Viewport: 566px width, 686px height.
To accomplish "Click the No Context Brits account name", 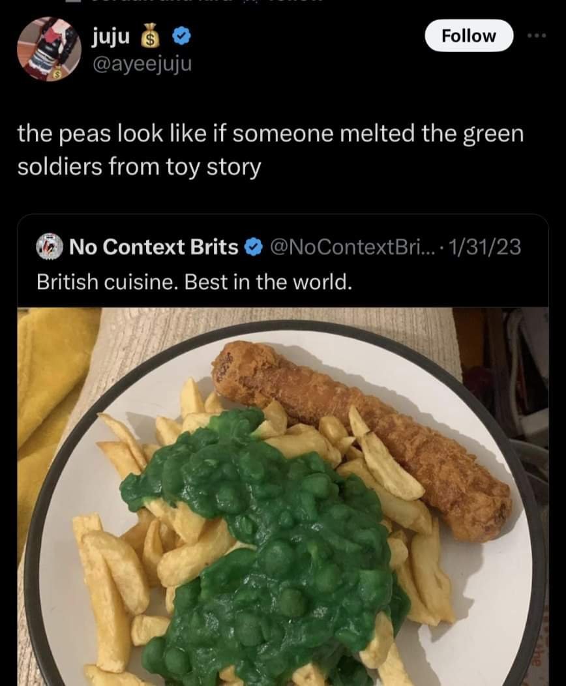I will 153,246.
